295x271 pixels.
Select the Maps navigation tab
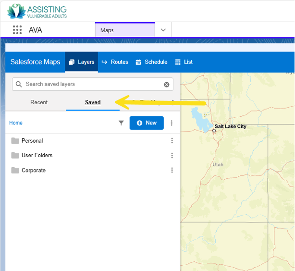(x=125, y=30)
